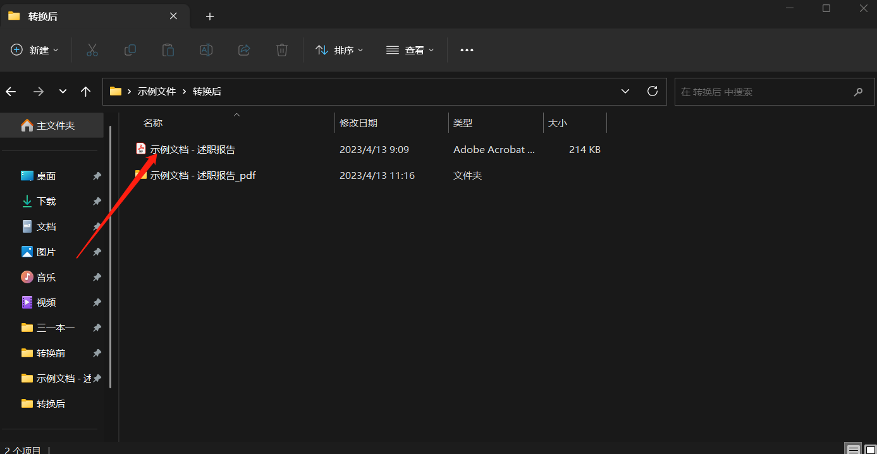Toggle ascending sort by clicking the 名称 column arrow
Screen dimensions: 877x454
236,116
